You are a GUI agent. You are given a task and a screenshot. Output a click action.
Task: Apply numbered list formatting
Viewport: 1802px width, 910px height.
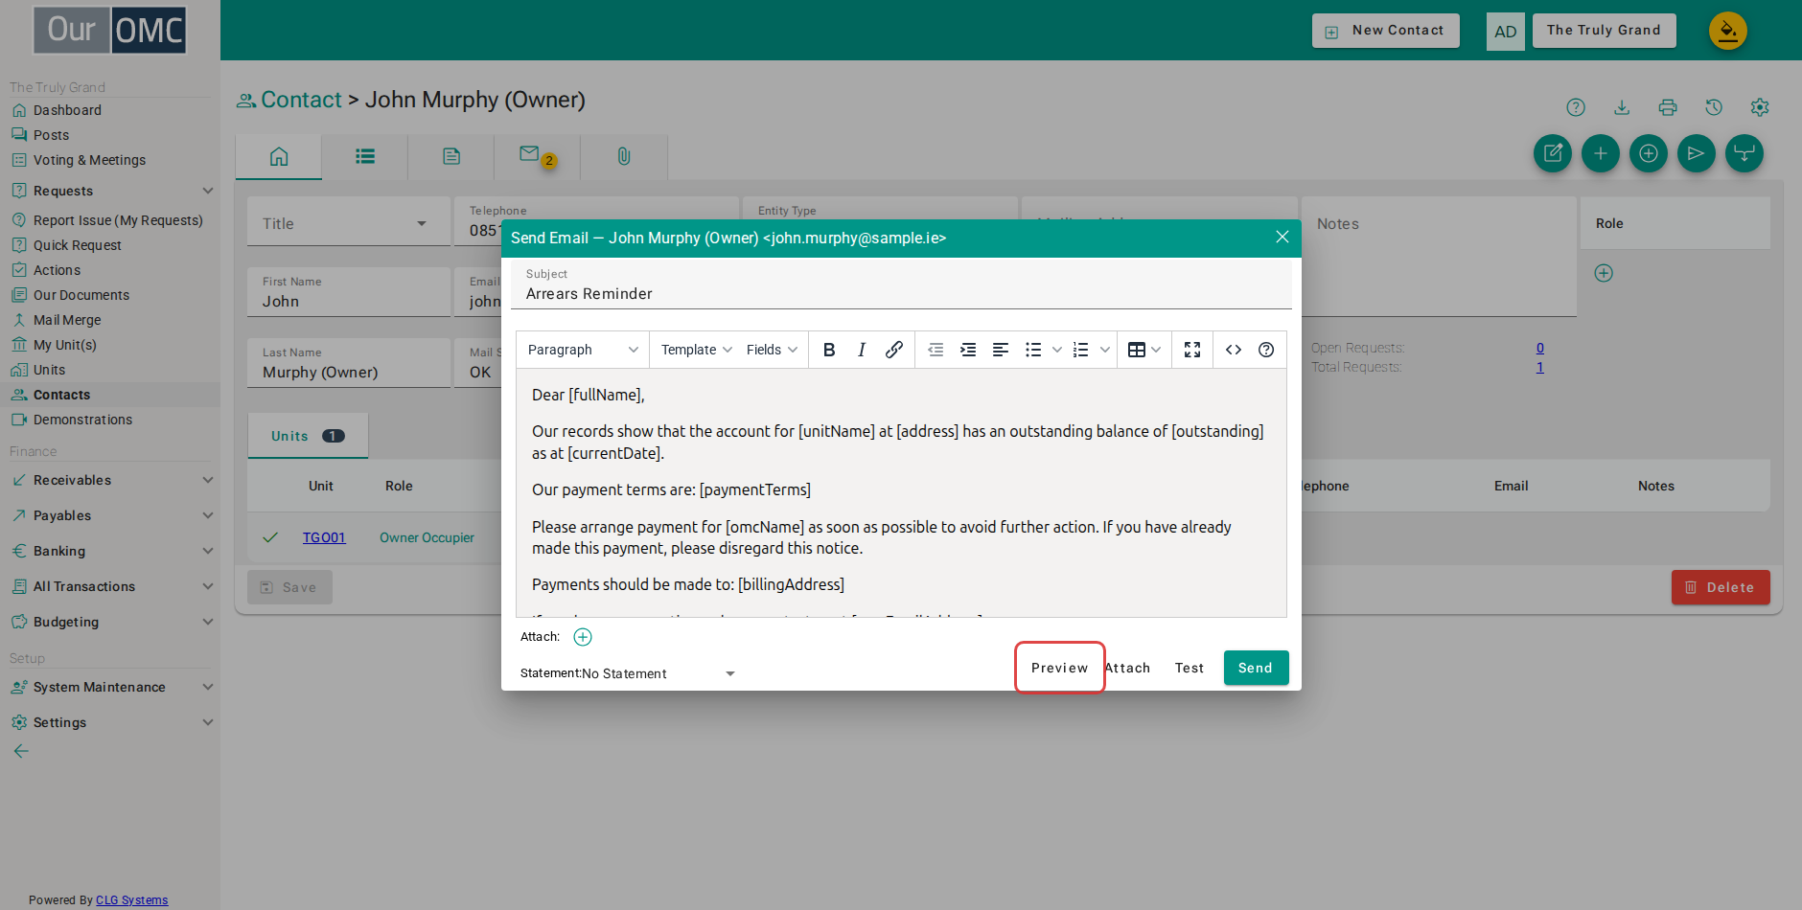tap(1081, 350)
